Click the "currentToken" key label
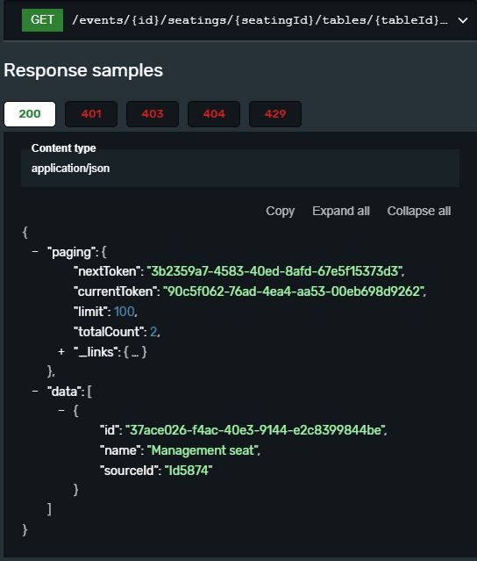This screenshot has width=477, height=561. tap(115, 291)
